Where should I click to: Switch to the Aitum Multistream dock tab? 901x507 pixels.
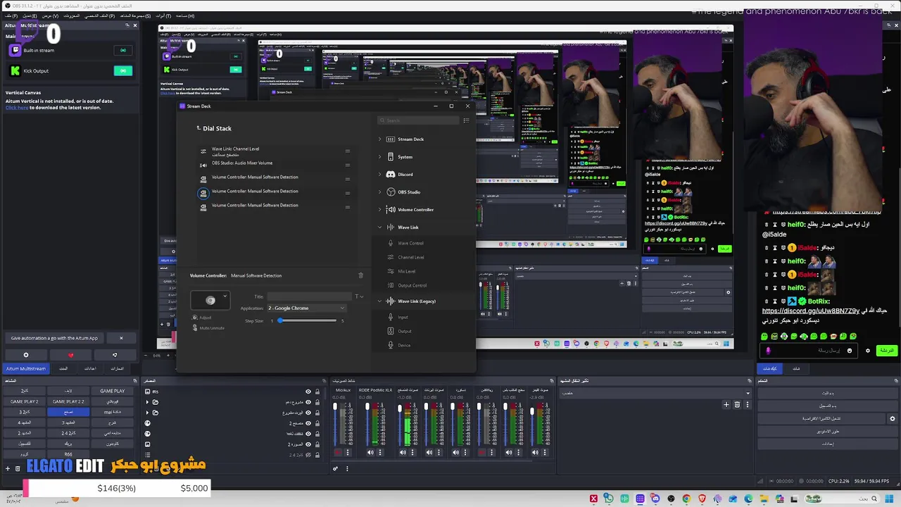tap(26, 368)
